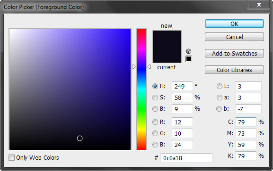Click the Lab b field showing -7
The width and height of the screenshot is (273, 171).
coord(248,109)
